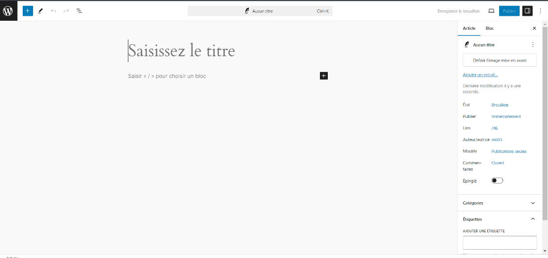
Task: Click the Épinglé label
Action: [470, 181]
